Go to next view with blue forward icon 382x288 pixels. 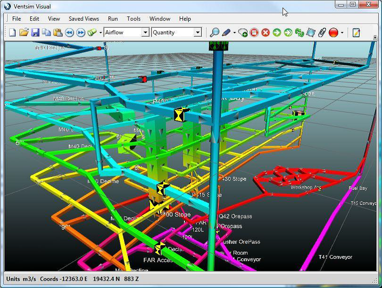(80, 32)
